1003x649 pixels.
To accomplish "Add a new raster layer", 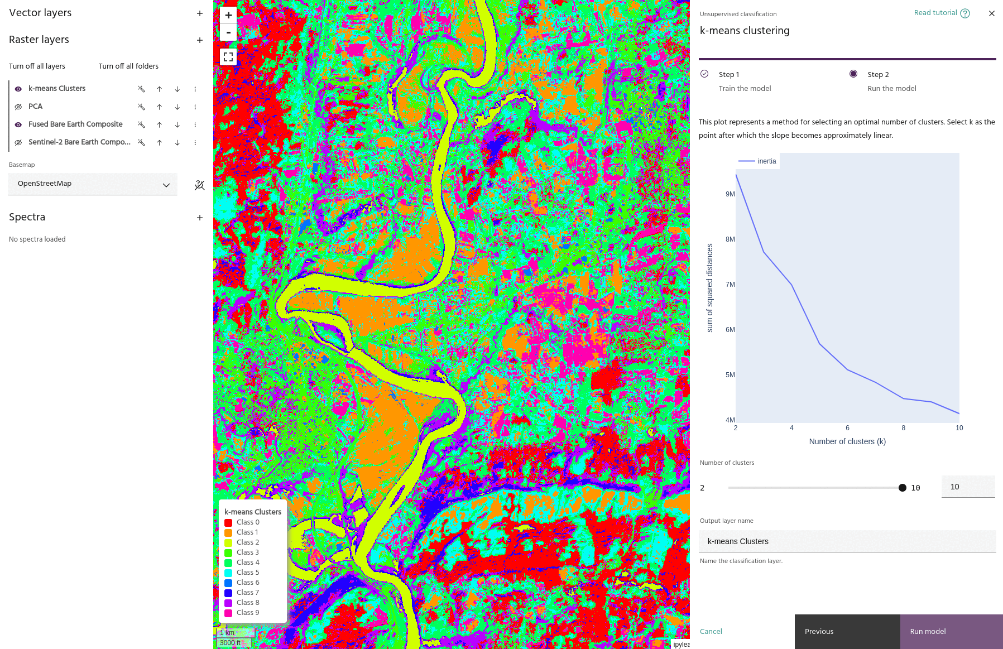I will (x=200, y=40).
